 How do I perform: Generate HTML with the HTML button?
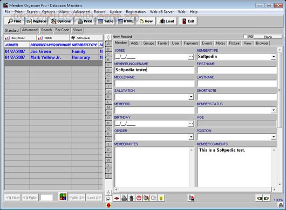point(126,21)
